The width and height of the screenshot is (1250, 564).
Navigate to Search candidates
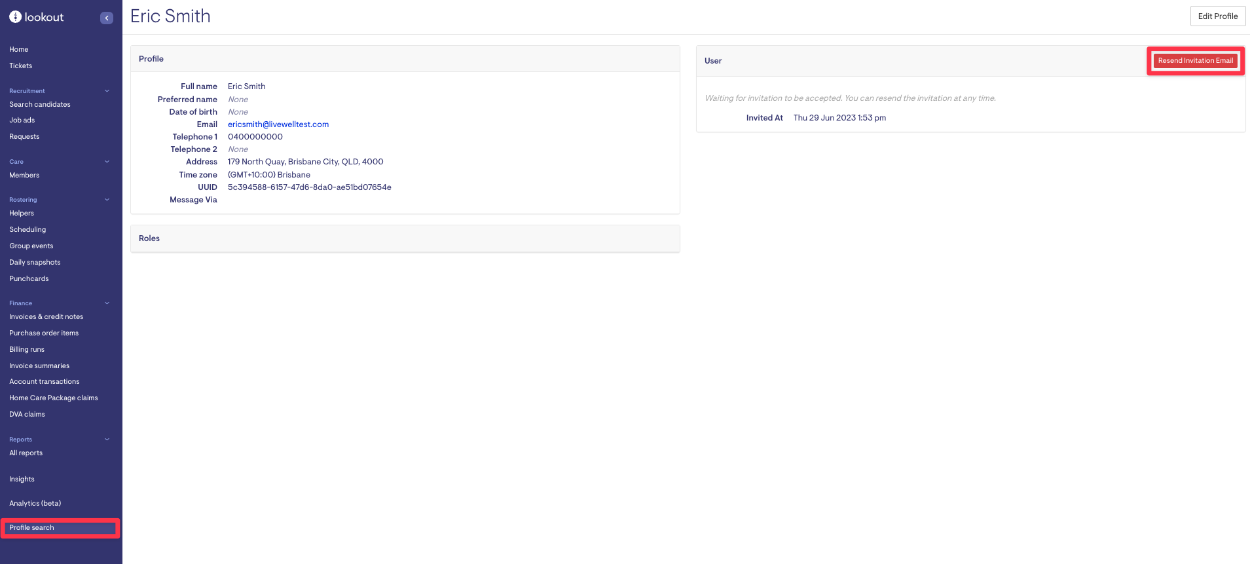[40, 105]
